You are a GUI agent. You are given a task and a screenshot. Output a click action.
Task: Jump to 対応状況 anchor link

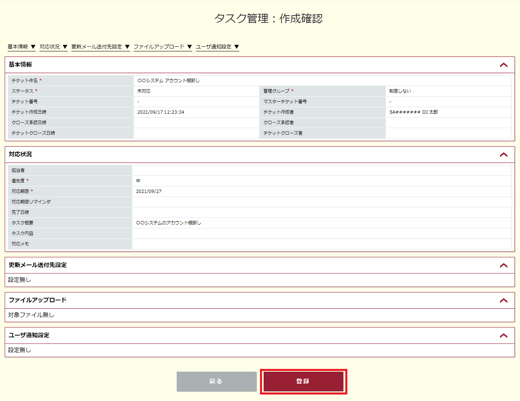[x=53, y=47]
